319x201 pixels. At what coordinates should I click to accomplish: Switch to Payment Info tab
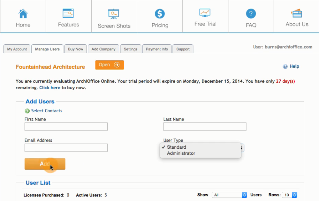pos(157,49)
